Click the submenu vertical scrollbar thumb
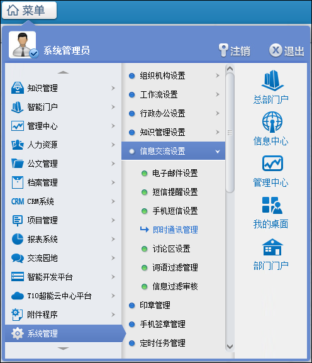 (x=230, y=133)
